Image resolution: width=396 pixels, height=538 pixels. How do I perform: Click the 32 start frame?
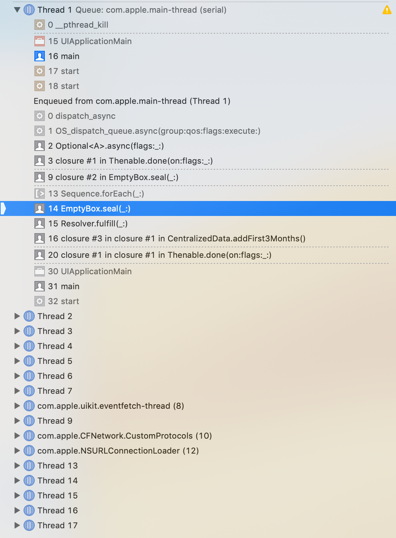point(64,301)
